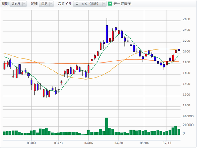Image resolution: width=197 pixels, height=148 pixels.
Task: Toggle the データ表示 checkbox
Action: coord(110,4)
